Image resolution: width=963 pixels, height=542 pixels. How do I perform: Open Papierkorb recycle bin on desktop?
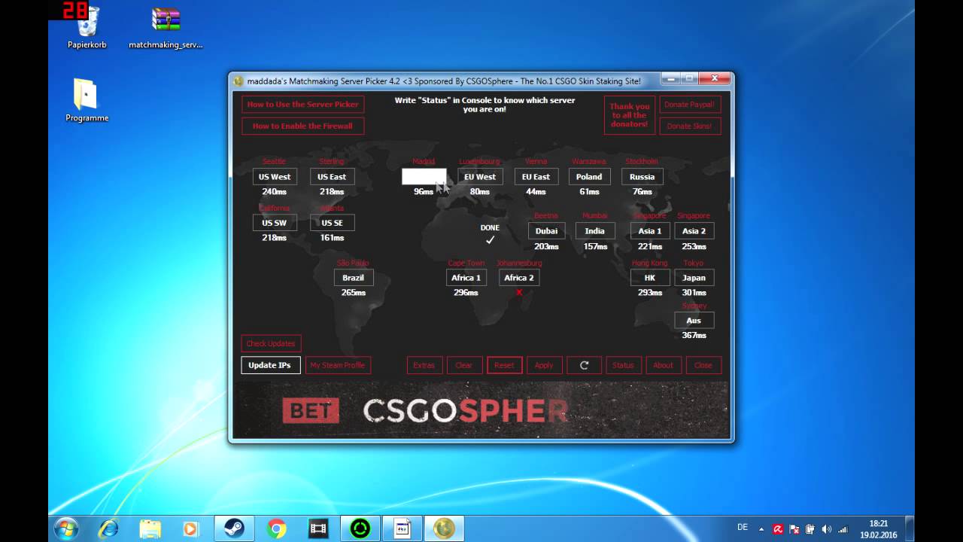pos(87,27)
